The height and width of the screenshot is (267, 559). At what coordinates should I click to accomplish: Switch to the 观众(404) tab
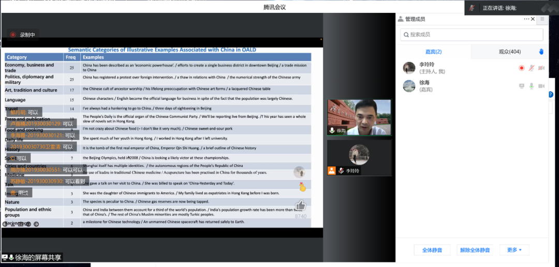coord(509,52)
